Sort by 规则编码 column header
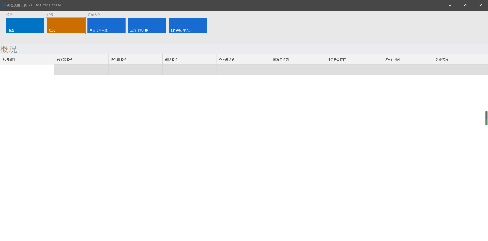The height and width of the screenshot is (241, 488). (x=27, y=59)
